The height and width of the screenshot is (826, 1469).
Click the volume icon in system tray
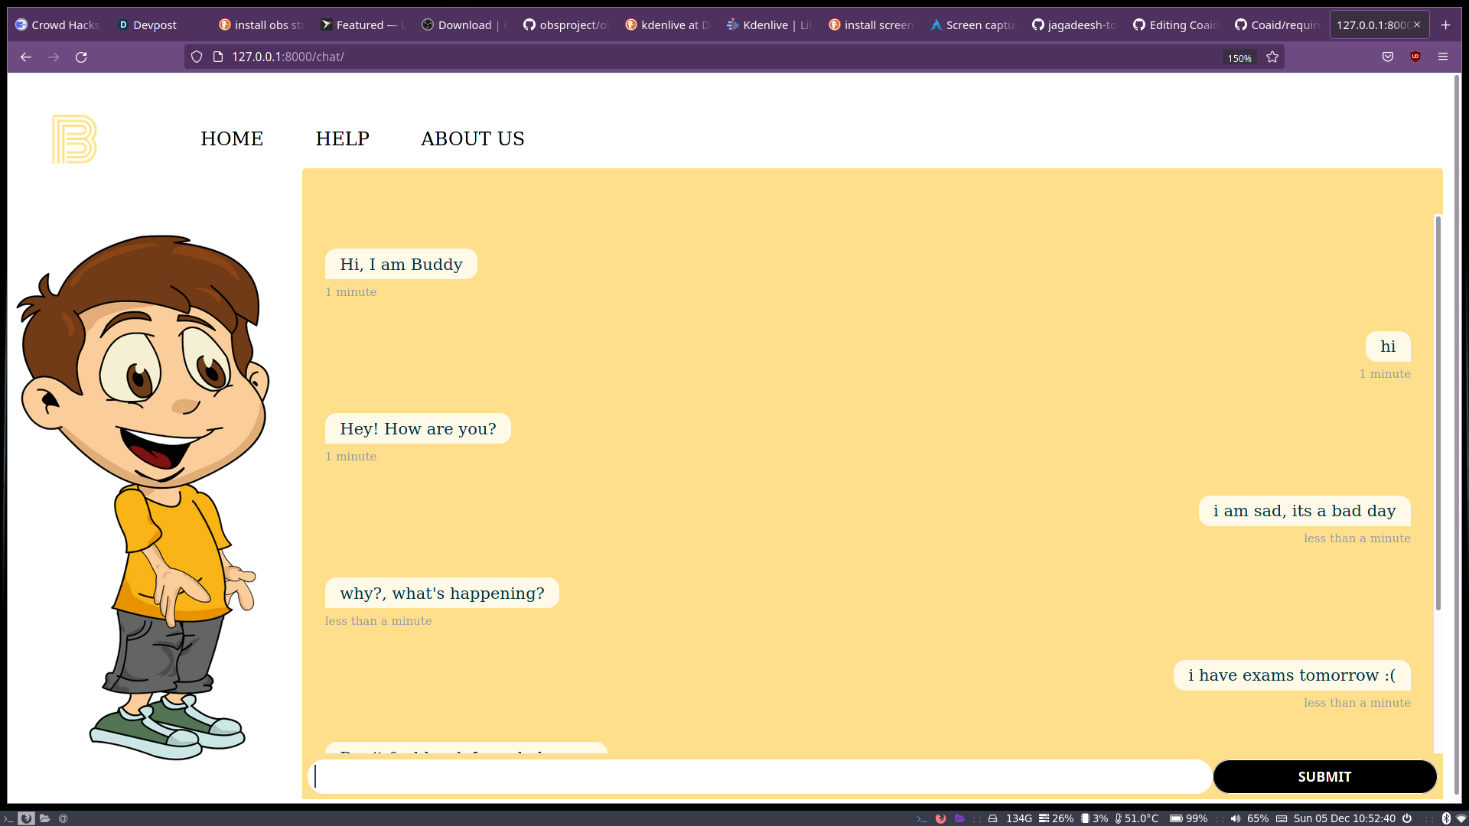pos(1235,818)
